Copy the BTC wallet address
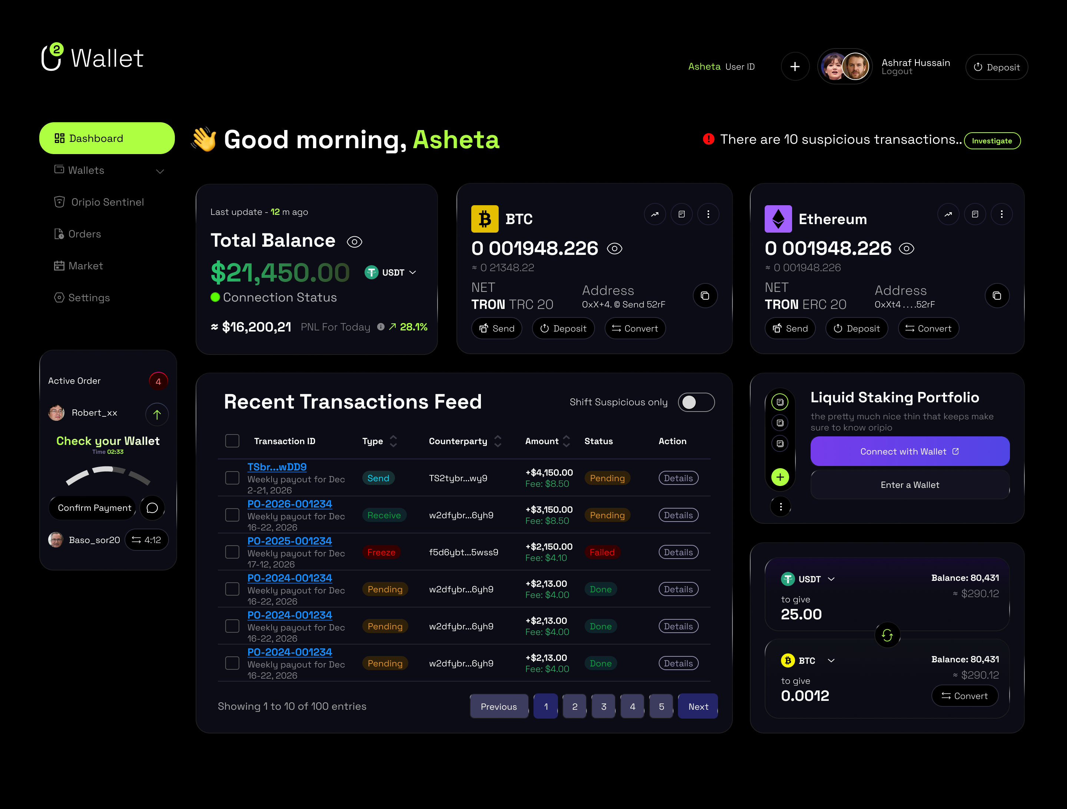Screen dimensions: 1067x809 tap(705, 296)
